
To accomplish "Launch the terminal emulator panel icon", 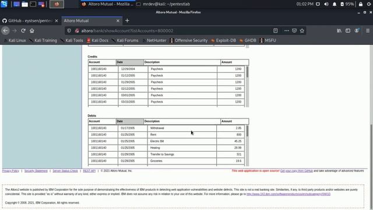I will (33, 4).
